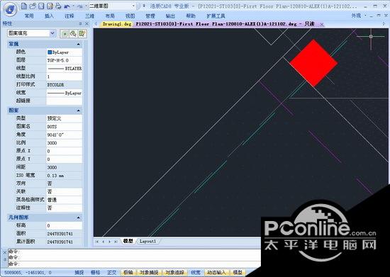Click the Select Objects icon in properties panel

tap(73, 33)
